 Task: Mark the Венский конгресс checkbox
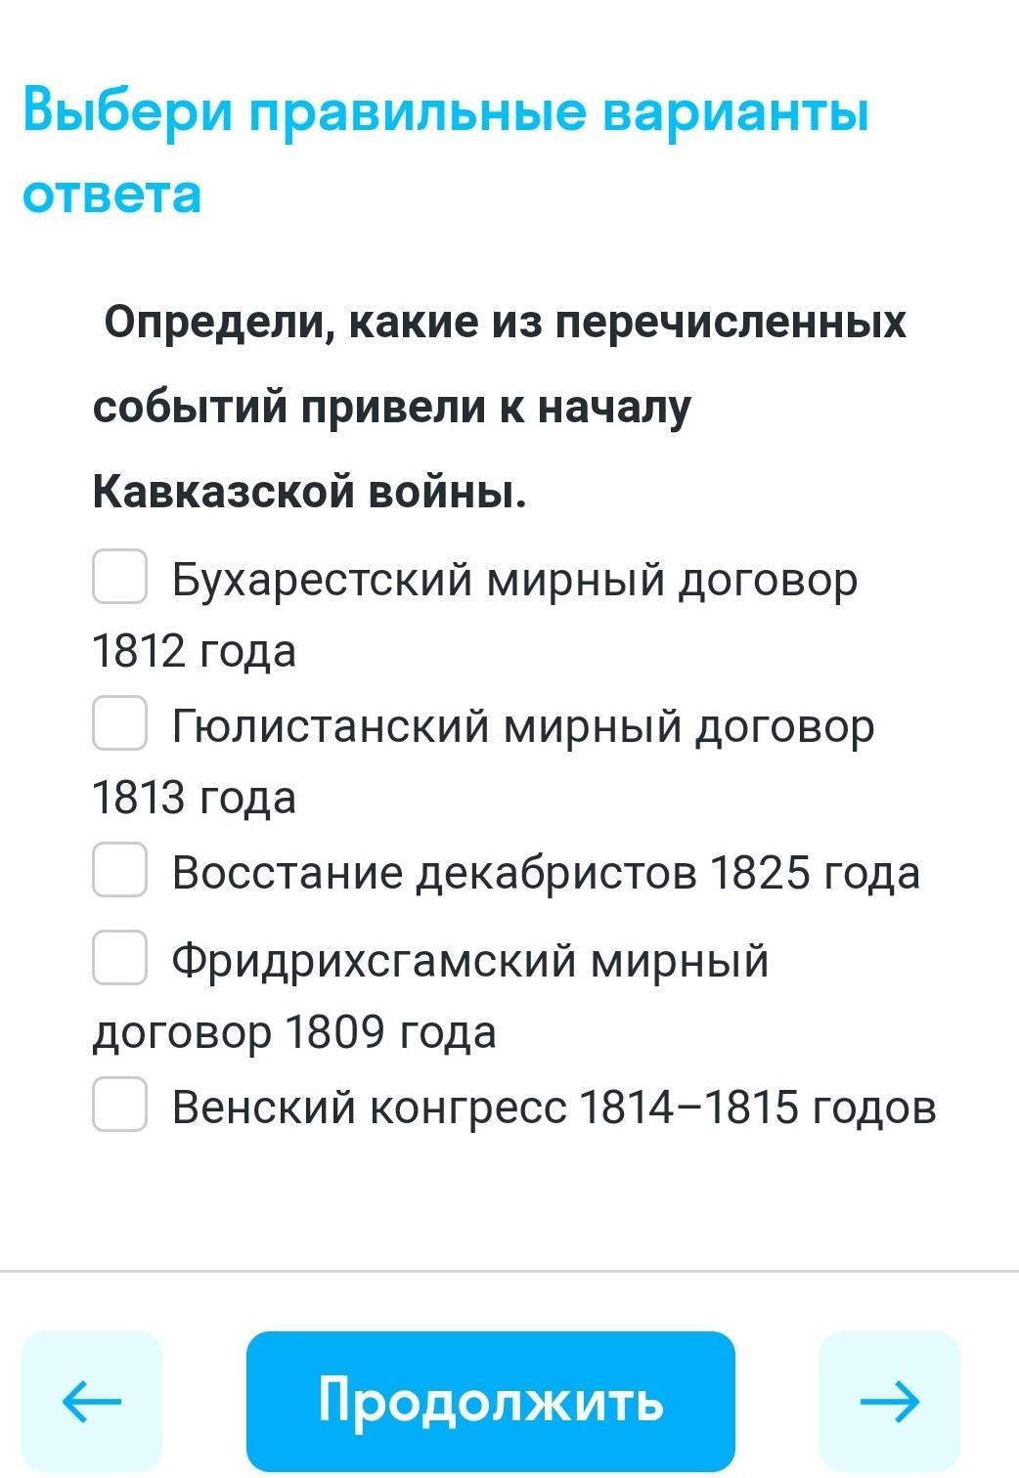(x=119, y=1105)
